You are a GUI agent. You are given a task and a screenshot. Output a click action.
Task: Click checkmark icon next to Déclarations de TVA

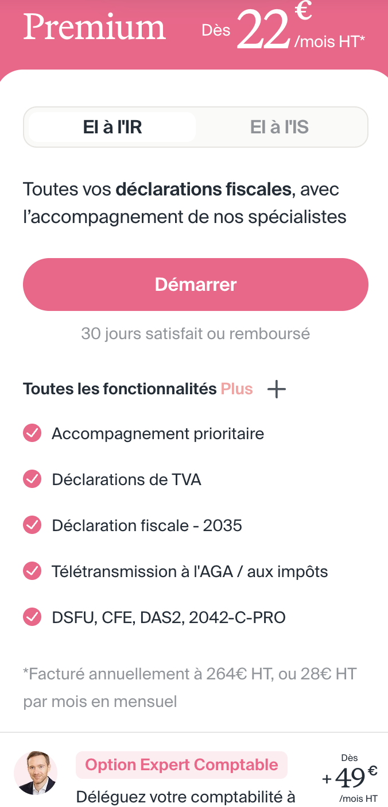[32, 479]
